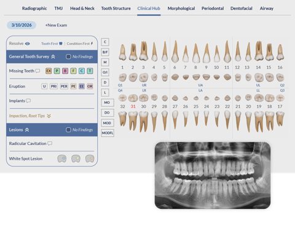Expand Impaction, Root Tips section
Viewport: 295px width, 244px height.
(x=49, y=116)
